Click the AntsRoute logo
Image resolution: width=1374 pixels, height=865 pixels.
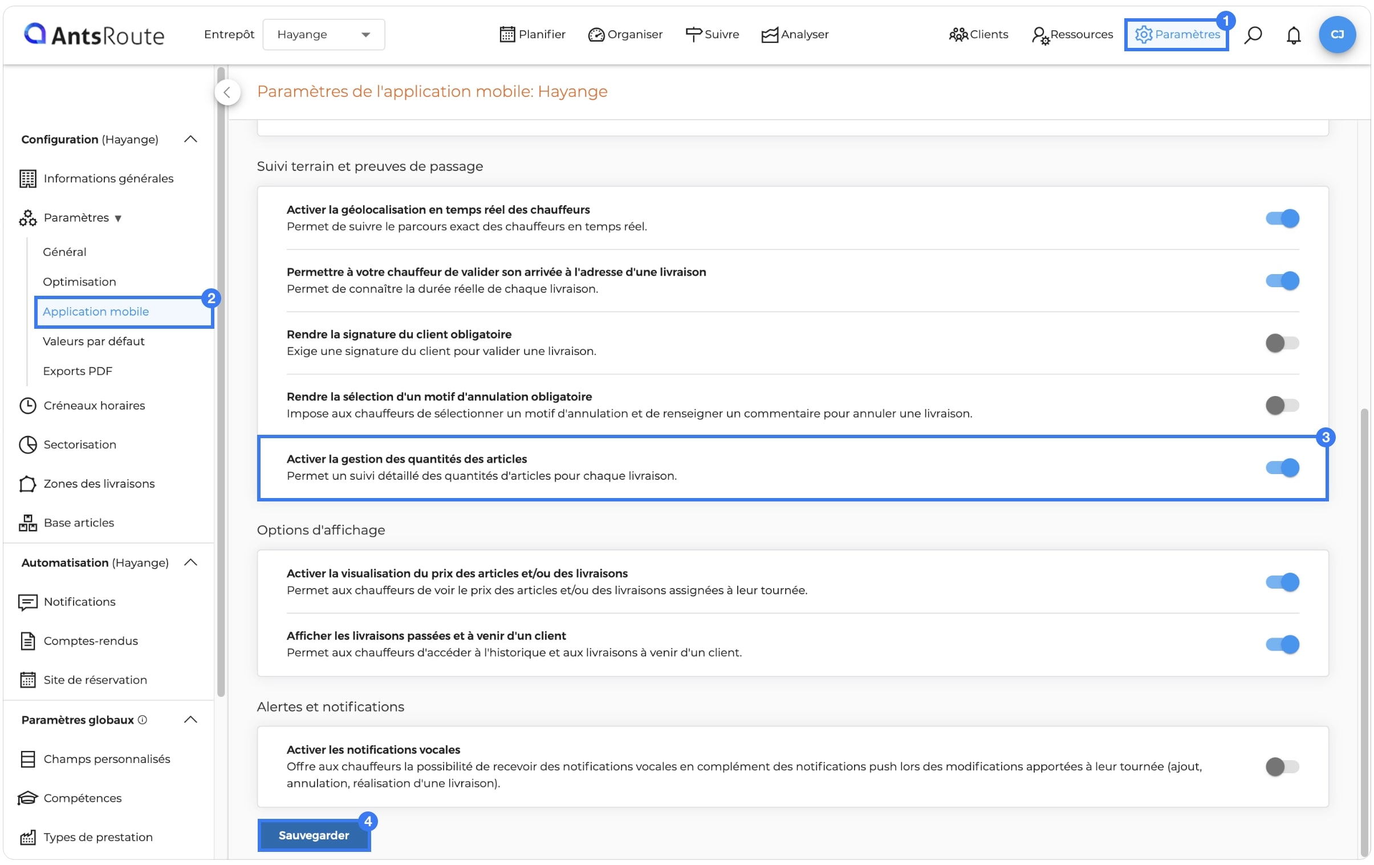[x=94, y=35]
